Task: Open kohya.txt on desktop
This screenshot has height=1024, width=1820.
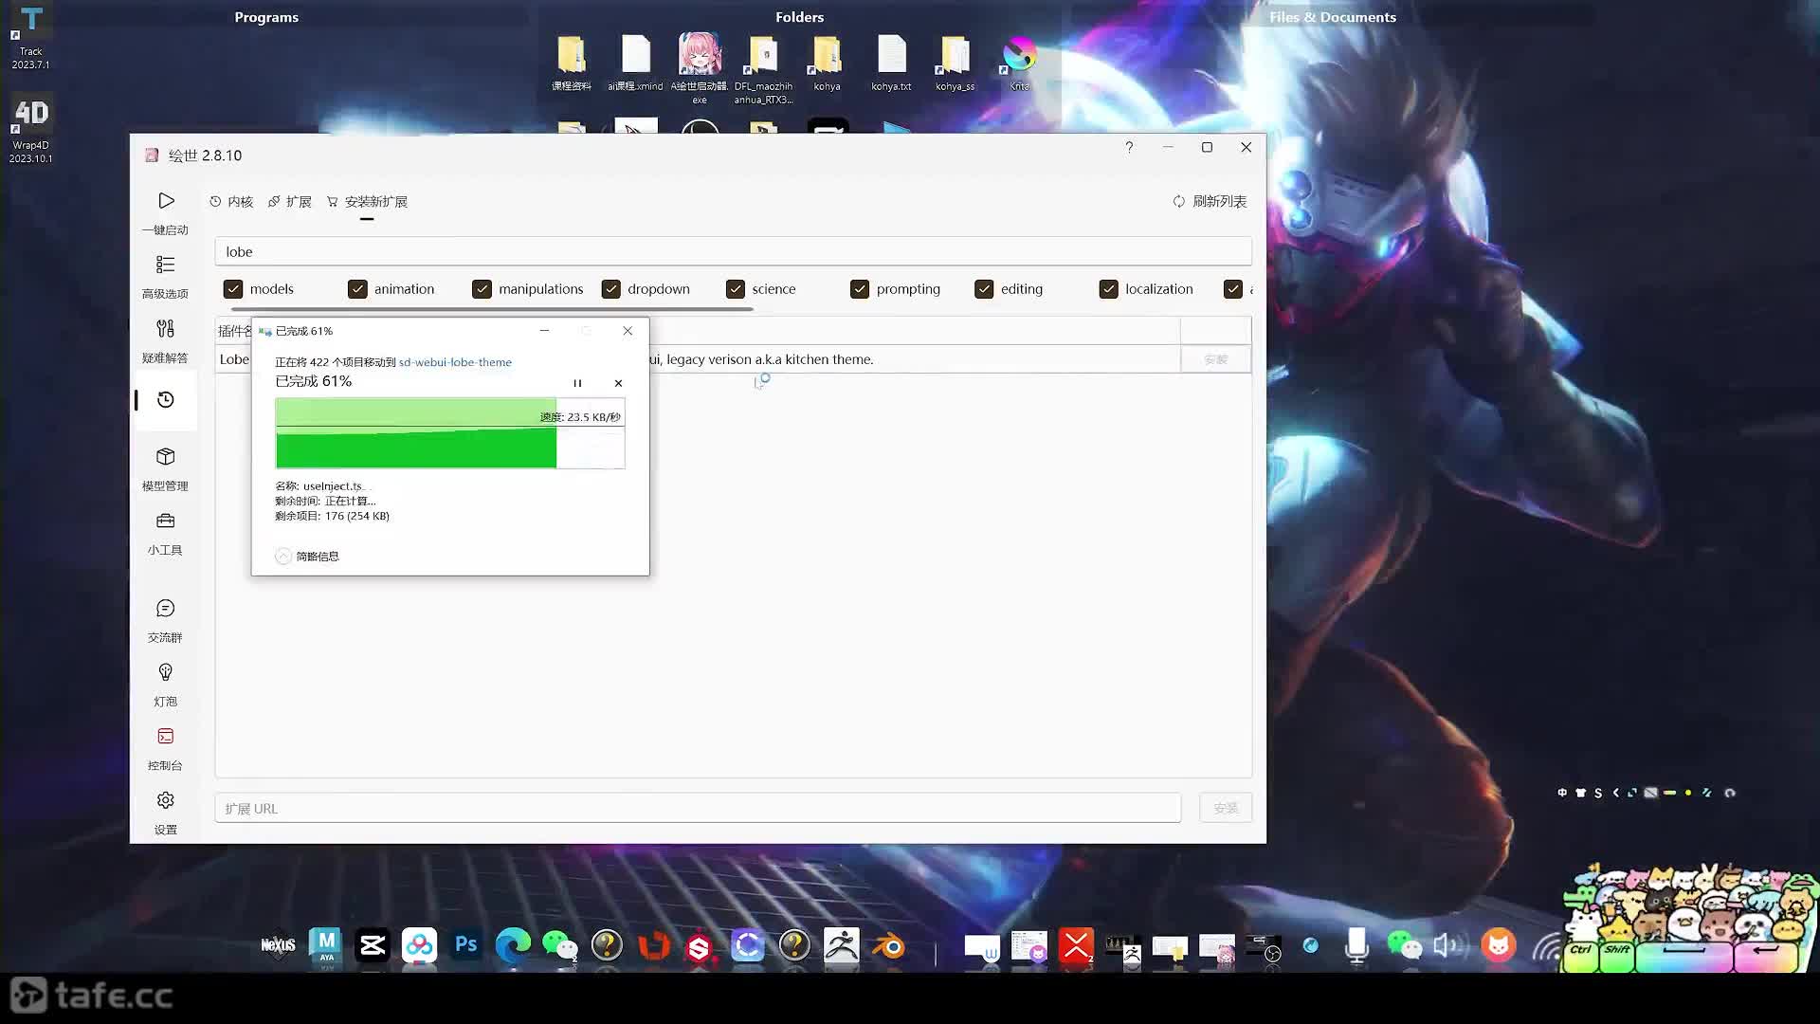Action: pyautogui.click(x=891, y=63)
